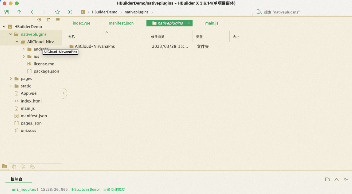Screen dimensions: 352x194
Task: Close the nativeplugins tab
Action: click(x=188, y=23)
